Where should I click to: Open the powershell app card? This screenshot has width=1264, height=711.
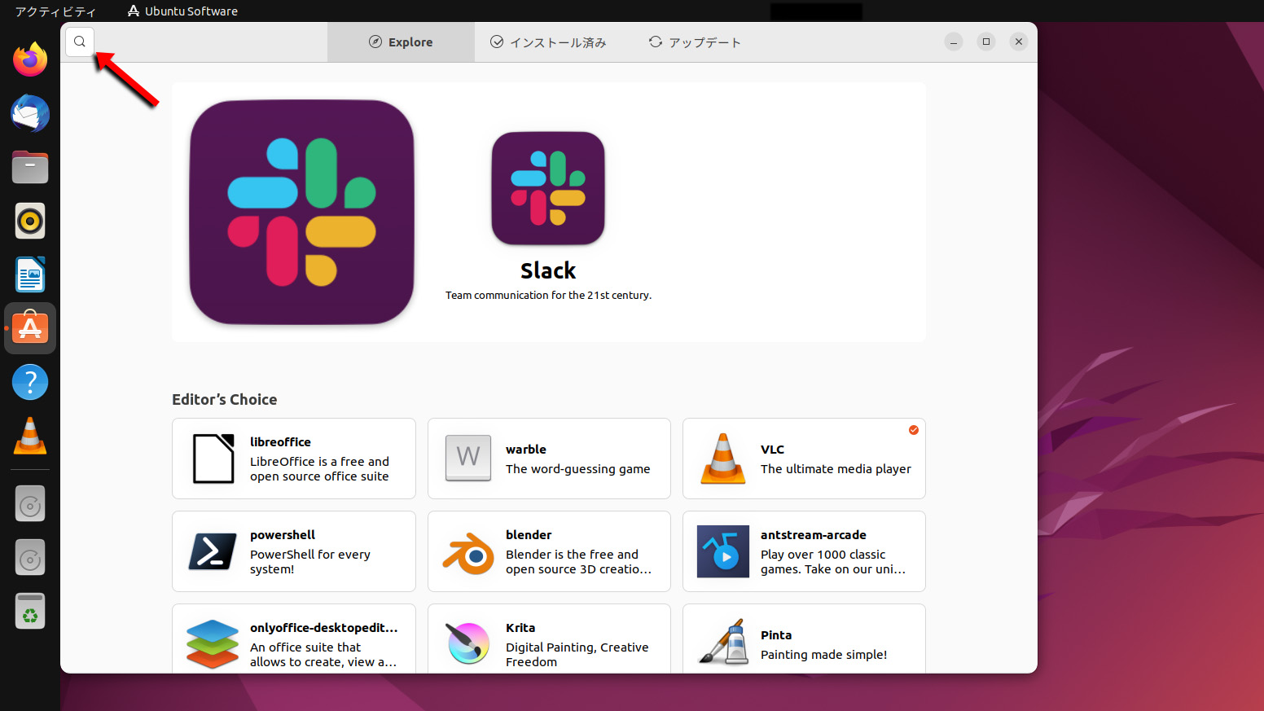click(x=294, y=551)
